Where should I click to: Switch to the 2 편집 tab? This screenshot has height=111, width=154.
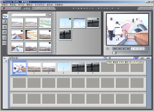coord(27,9)
